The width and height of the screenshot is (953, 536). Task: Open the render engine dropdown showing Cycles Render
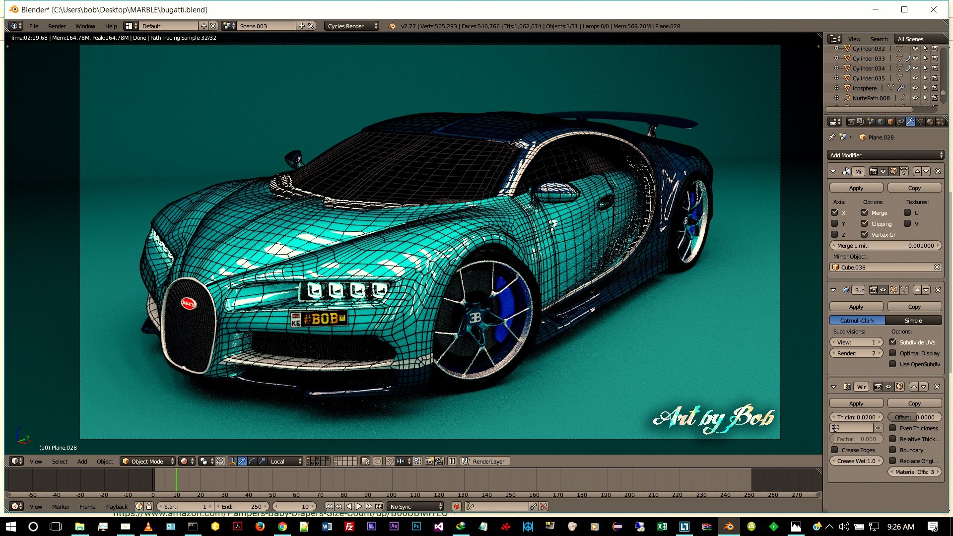pos(351,26)
